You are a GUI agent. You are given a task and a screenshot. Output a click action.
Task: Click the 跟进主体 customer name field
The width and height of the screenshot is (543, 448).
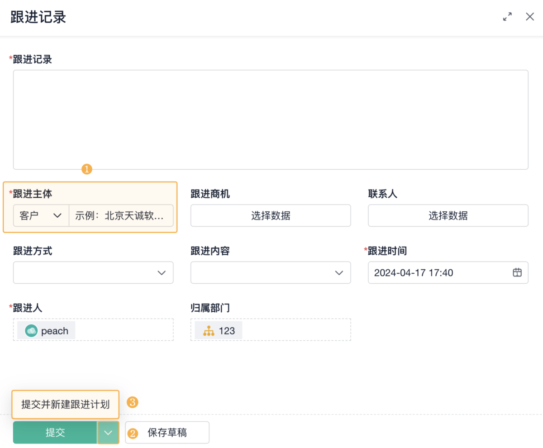click(121, 215)
